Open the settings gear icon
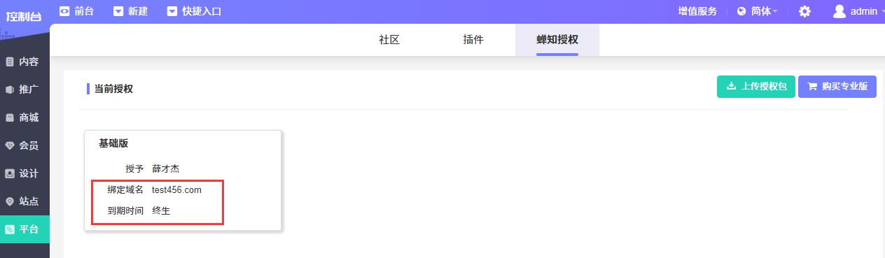The width and height of the screenshot is (885, 258). pos(804,11)
